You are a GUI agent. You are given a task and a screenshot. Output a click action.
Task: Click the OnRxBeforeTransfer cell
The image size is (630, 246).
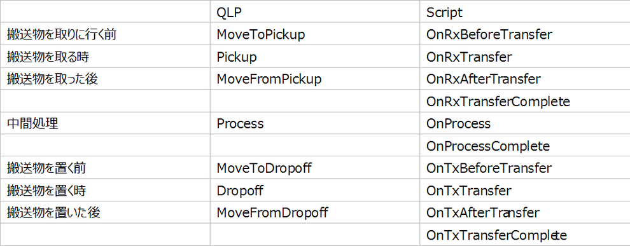(525, 34)
